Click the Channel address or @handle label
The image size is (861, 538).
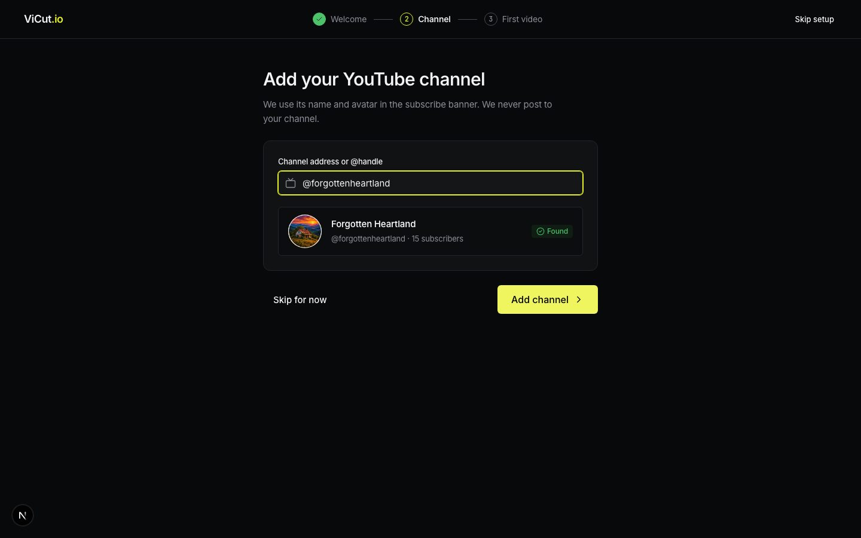330,161
